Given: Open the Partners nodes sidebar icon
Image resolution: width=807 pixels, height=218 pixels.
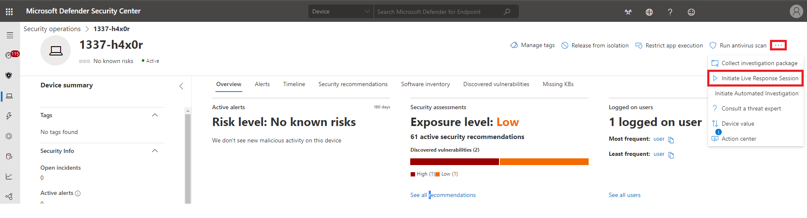Looking at the screenshot, I should [x=9, y=196].
